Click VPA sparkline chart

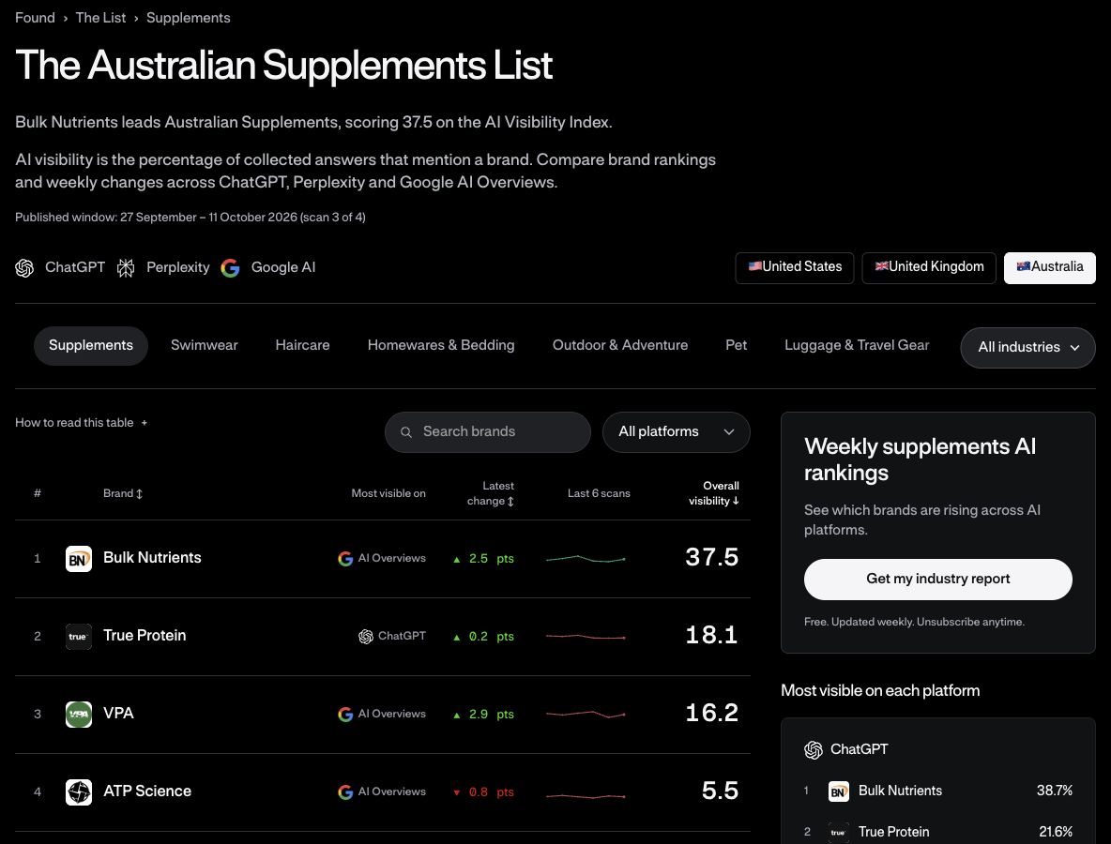(586, 715)
